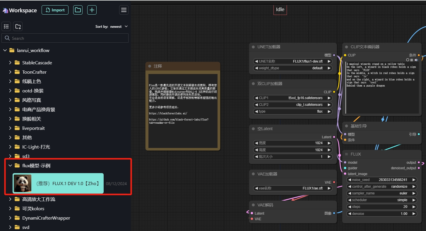Select the 电商产品换背景 folder
This screenshot has width=426, height=231.
point(39,109)
